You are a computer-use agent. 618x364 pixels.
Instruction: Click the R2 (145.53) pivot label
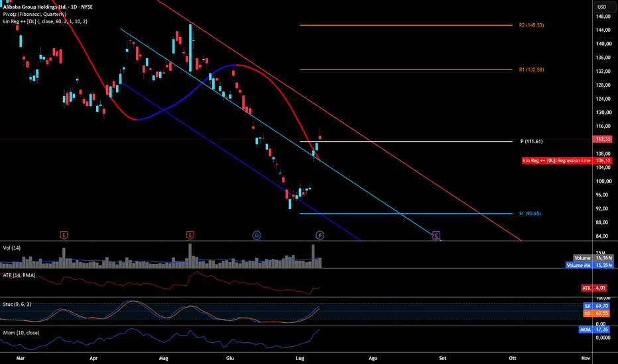pyautogui.click(x=531, y=25)
